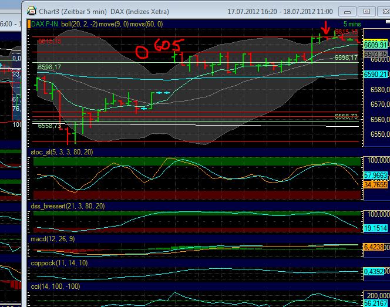Click the orange marker beside DAX P-IN.

click(29, 24)
